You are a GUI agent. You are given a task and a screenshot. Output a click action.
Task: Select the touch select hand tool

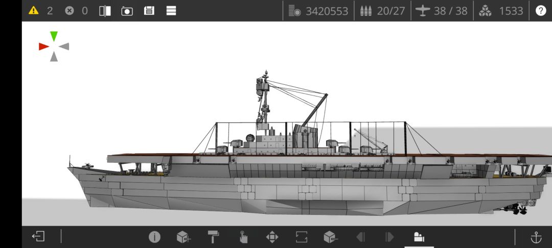pyautogui.click(x=243, y=237)
